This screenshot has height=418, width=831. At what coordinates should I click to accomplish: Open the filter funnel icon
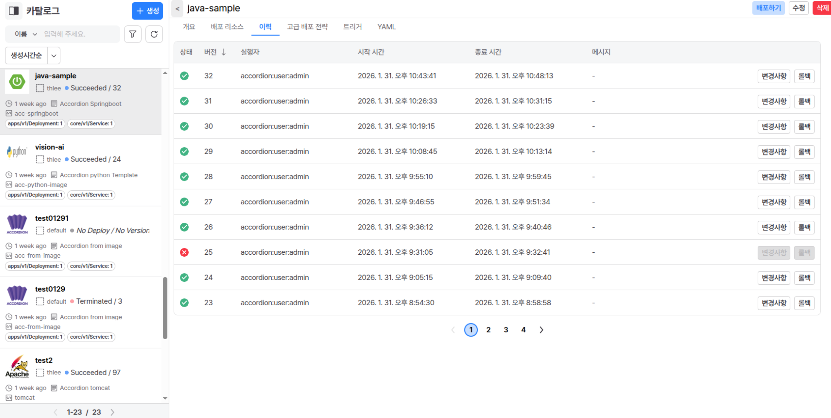(133, 34)
